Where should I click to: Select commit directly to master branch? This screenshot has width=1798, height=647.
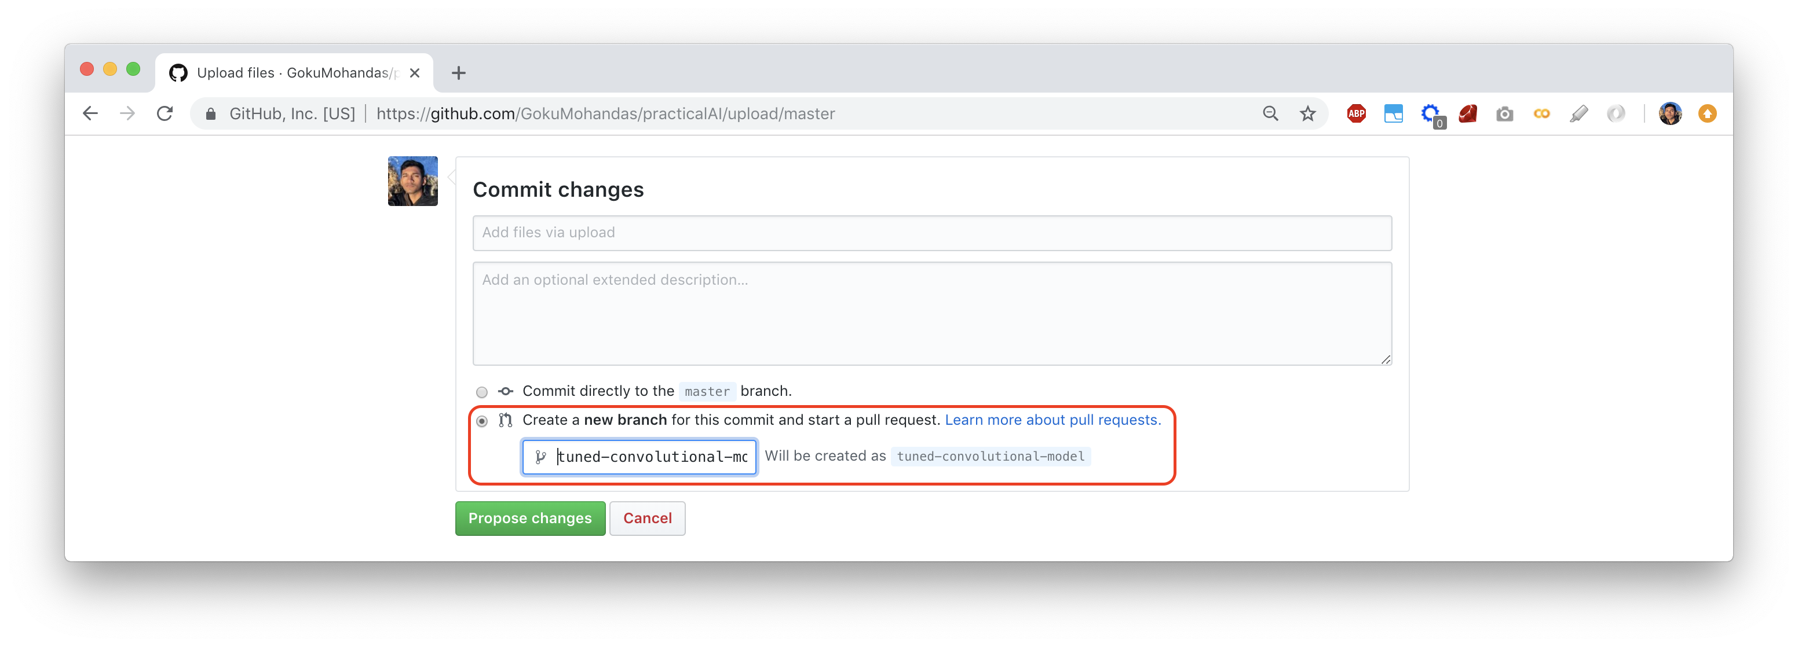[481, 392]
